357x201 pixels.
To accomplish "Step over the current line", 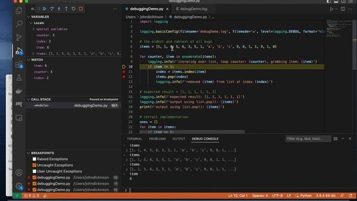I will click(52, 9).
